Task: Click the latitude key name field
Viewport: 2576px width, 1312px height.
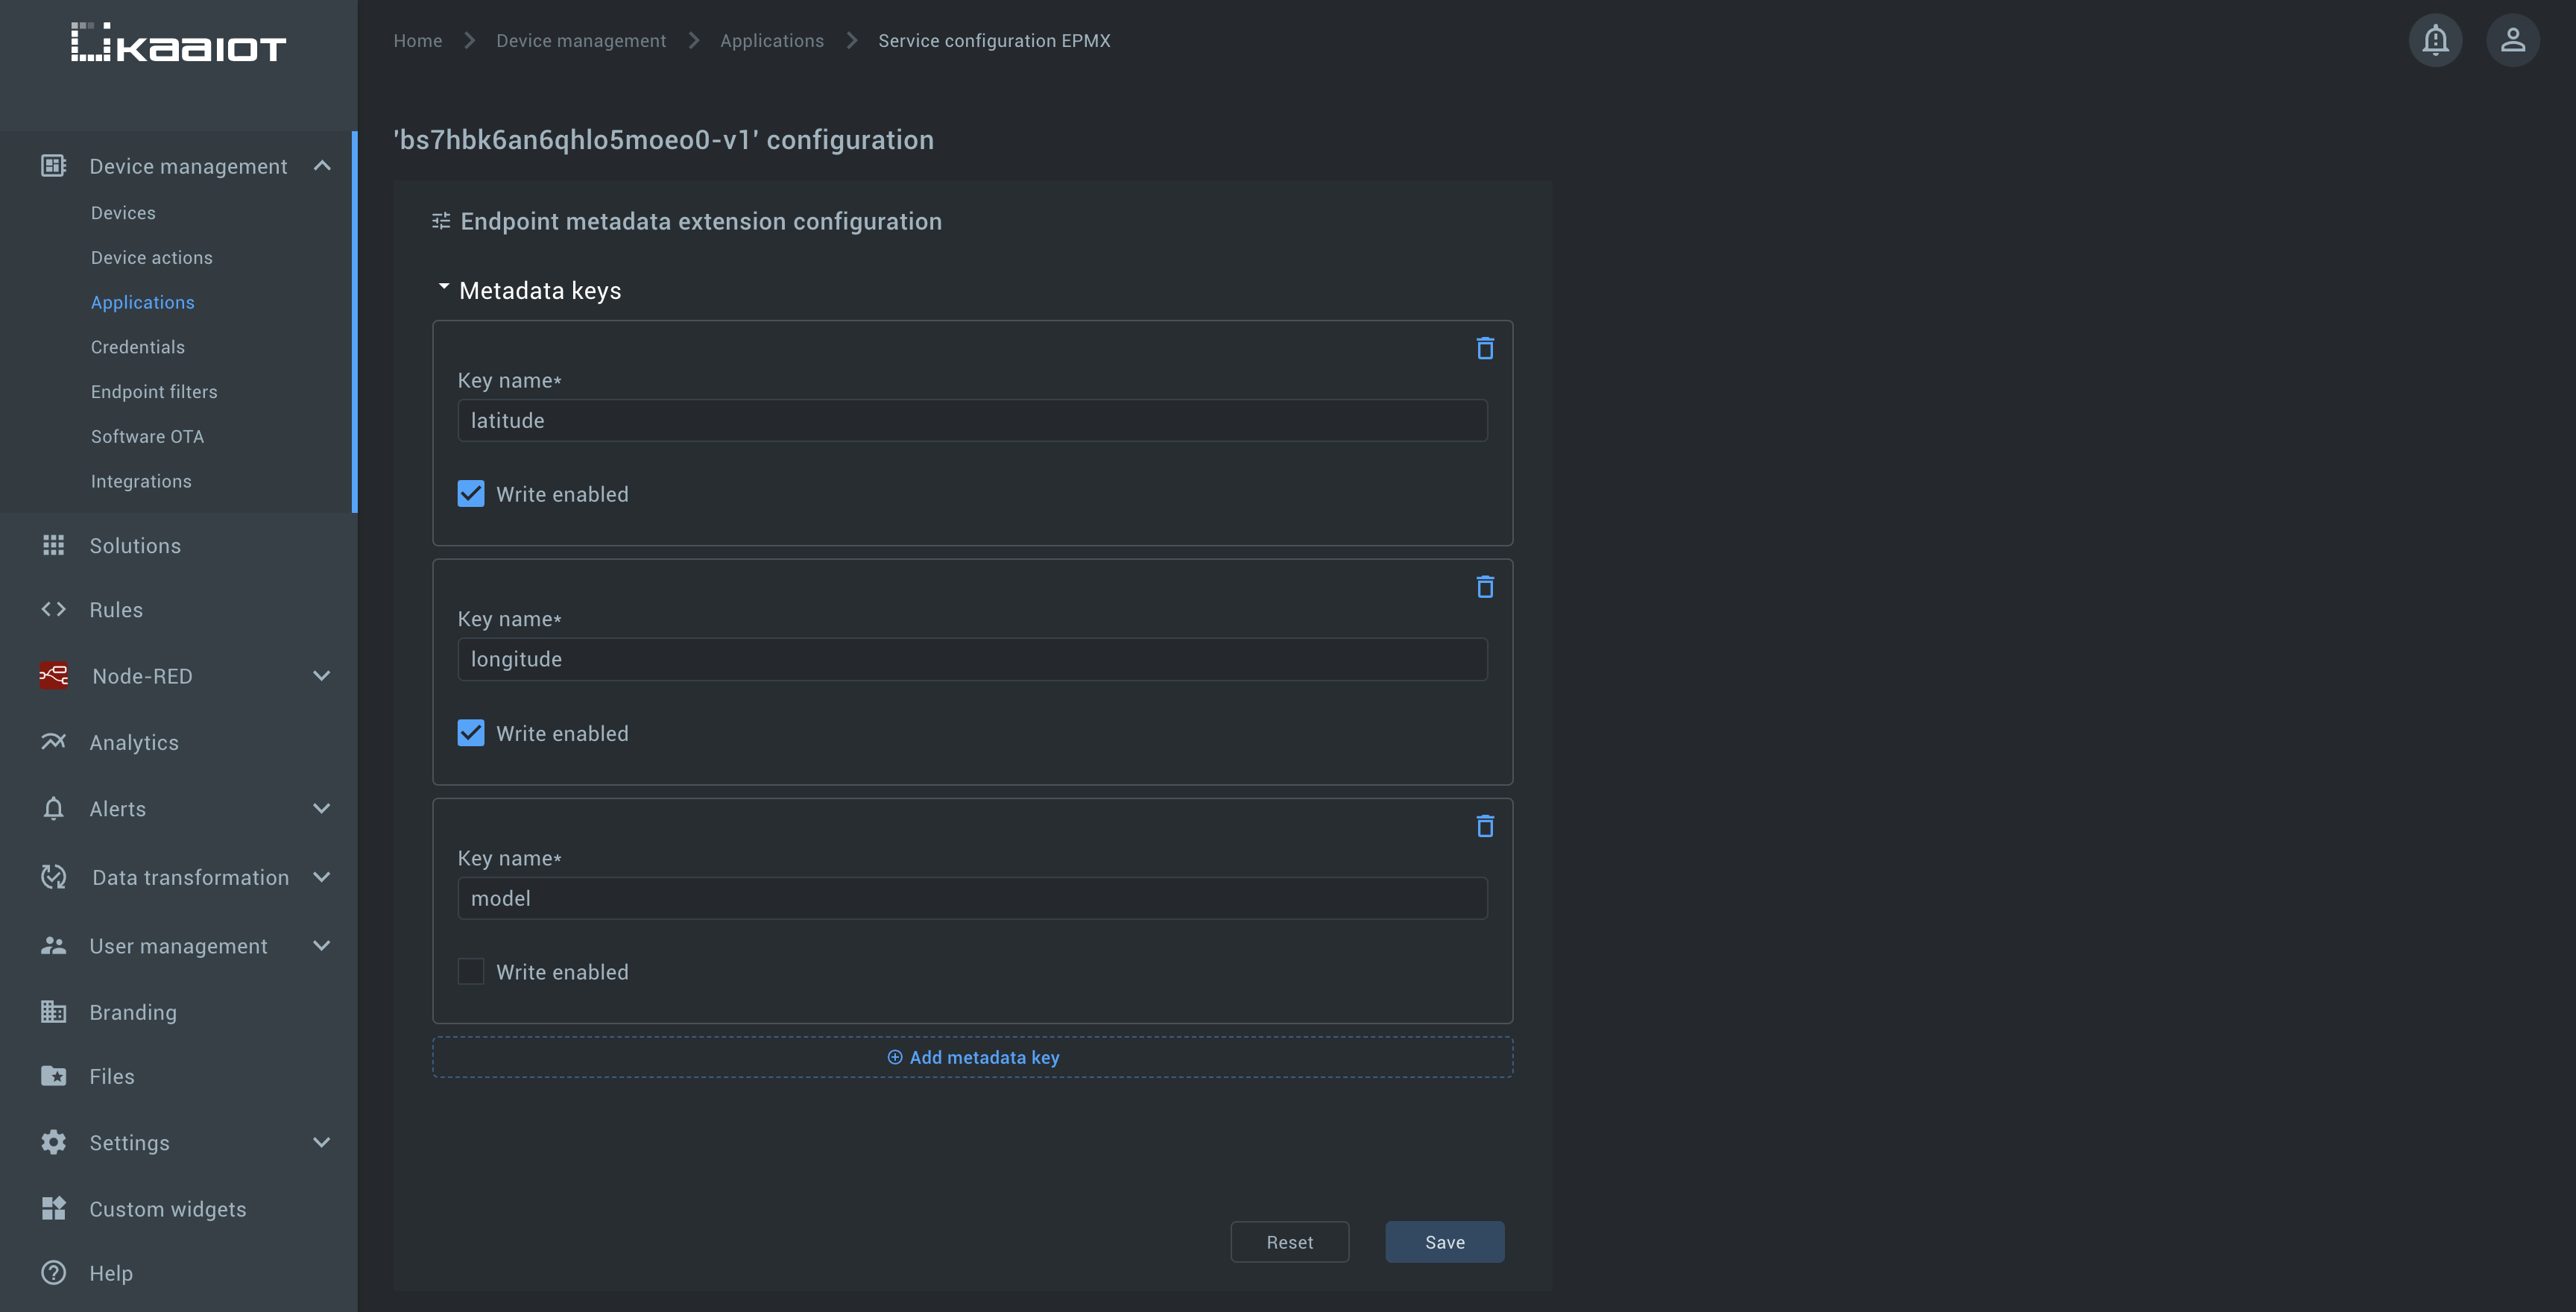Action: (x=972, y=420)
